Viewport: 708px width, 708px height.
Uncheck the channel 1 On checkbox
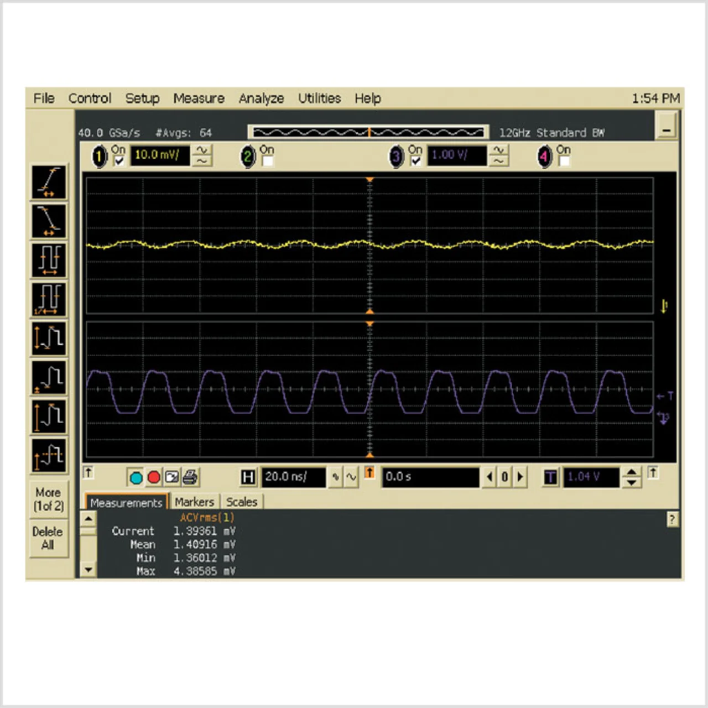(x=119, y=161)
